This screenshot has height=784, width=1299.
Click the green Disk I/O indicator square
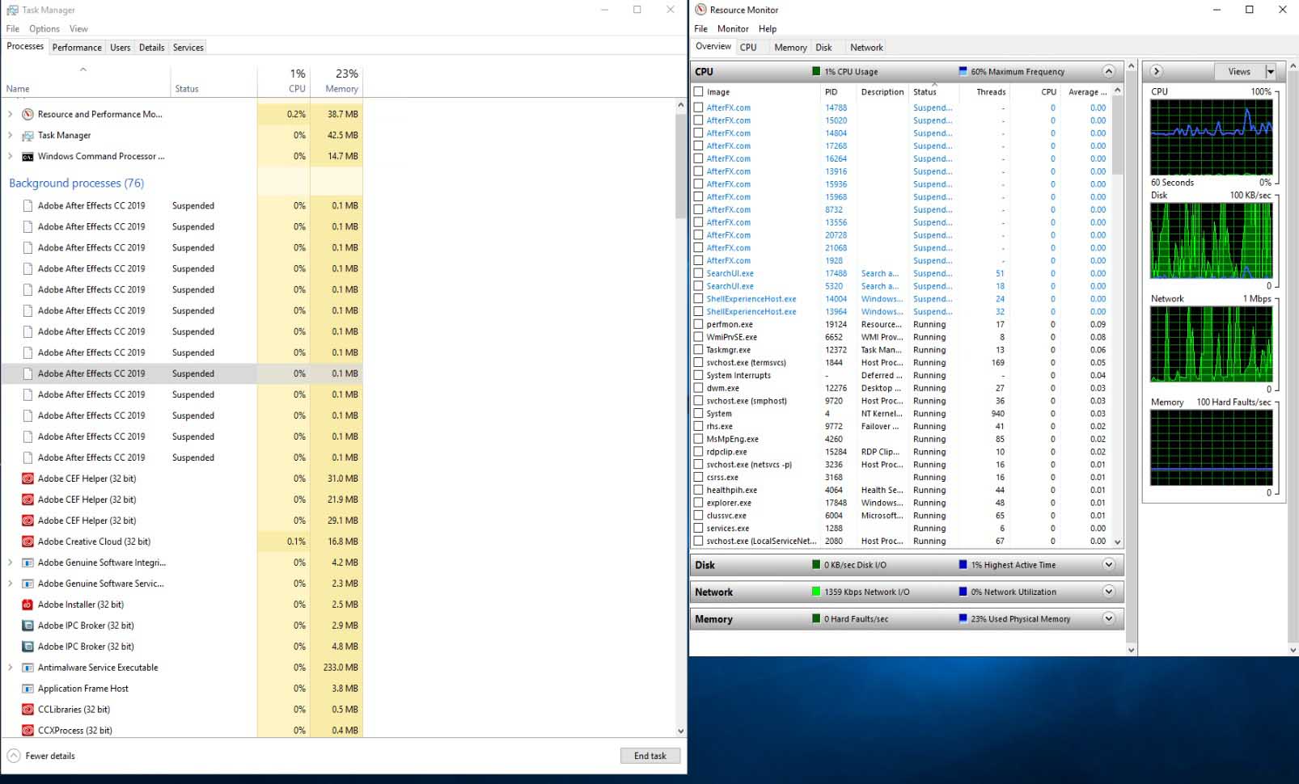click(x=816, y=565)
